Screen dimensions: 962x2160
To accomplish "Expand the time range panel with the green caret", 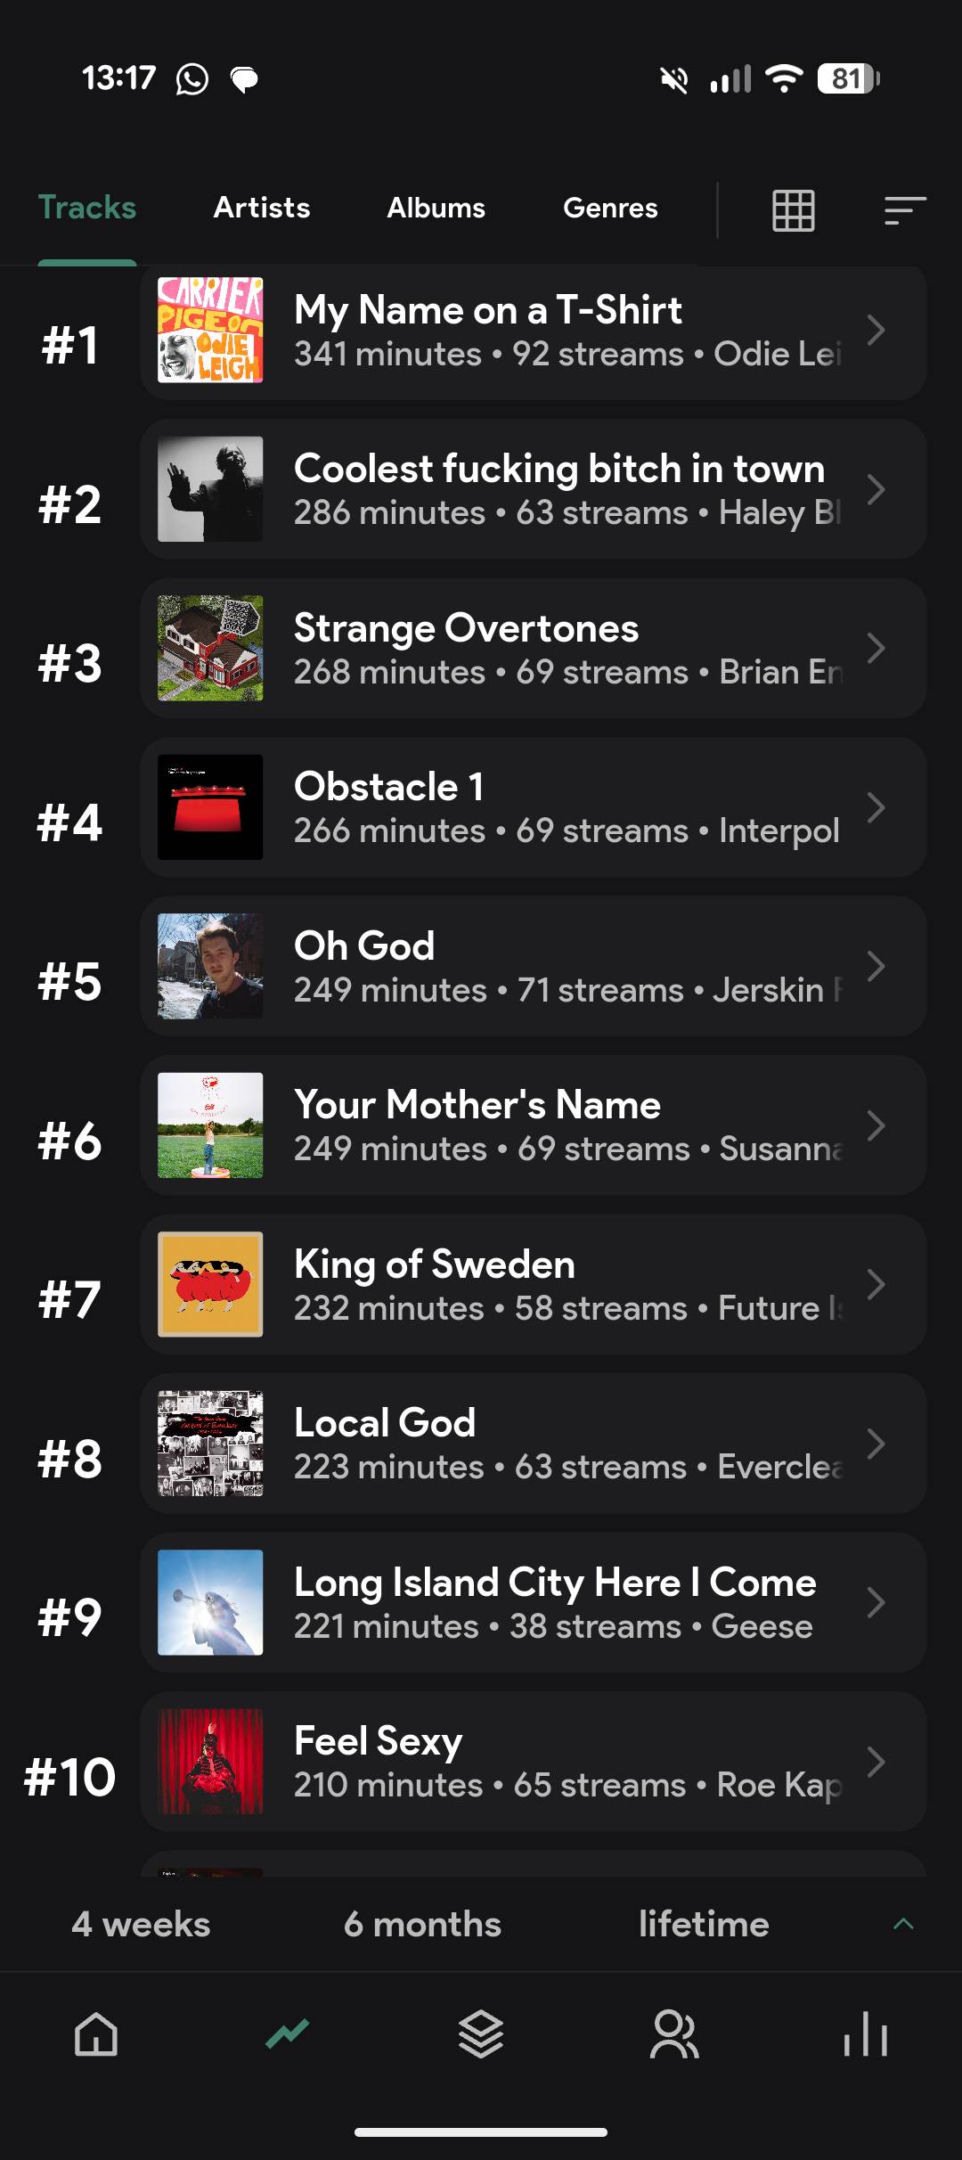I will pos(903,1924).
